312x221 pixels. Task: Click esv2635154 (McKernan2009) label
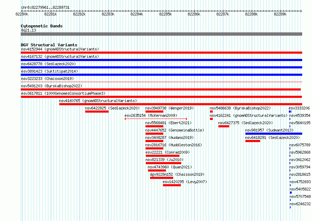click(151, 115)
